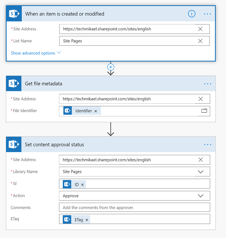Click the SharePoint icon on the Get file metadata card
This screenshot has width=226, height=238.
[14, 83]
